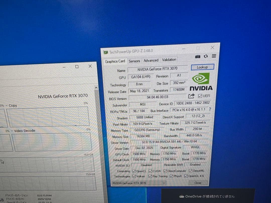Click the OneDrive cloud icon in the notification
Screen dimensions: 271x203
182,196
